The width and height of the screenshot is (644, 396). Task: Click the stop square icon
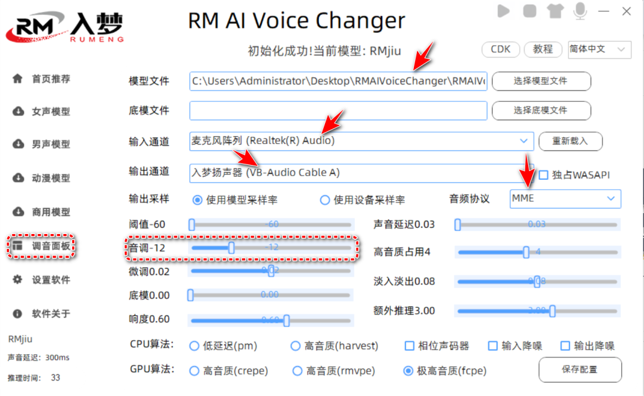529,11
